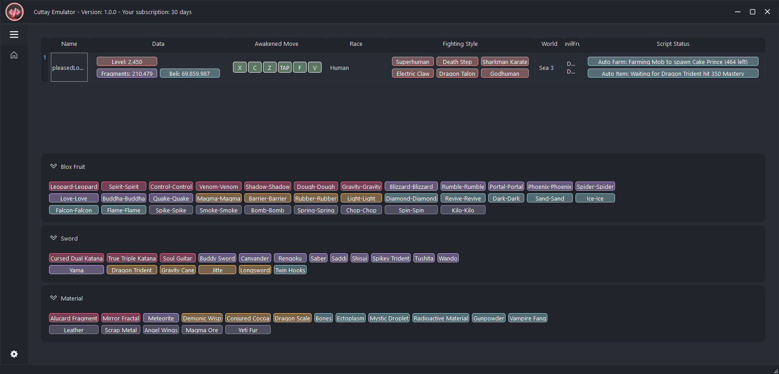Screen dimensions: 779x374
Task: Go to the Home page icon
Action: pos(14,55)
